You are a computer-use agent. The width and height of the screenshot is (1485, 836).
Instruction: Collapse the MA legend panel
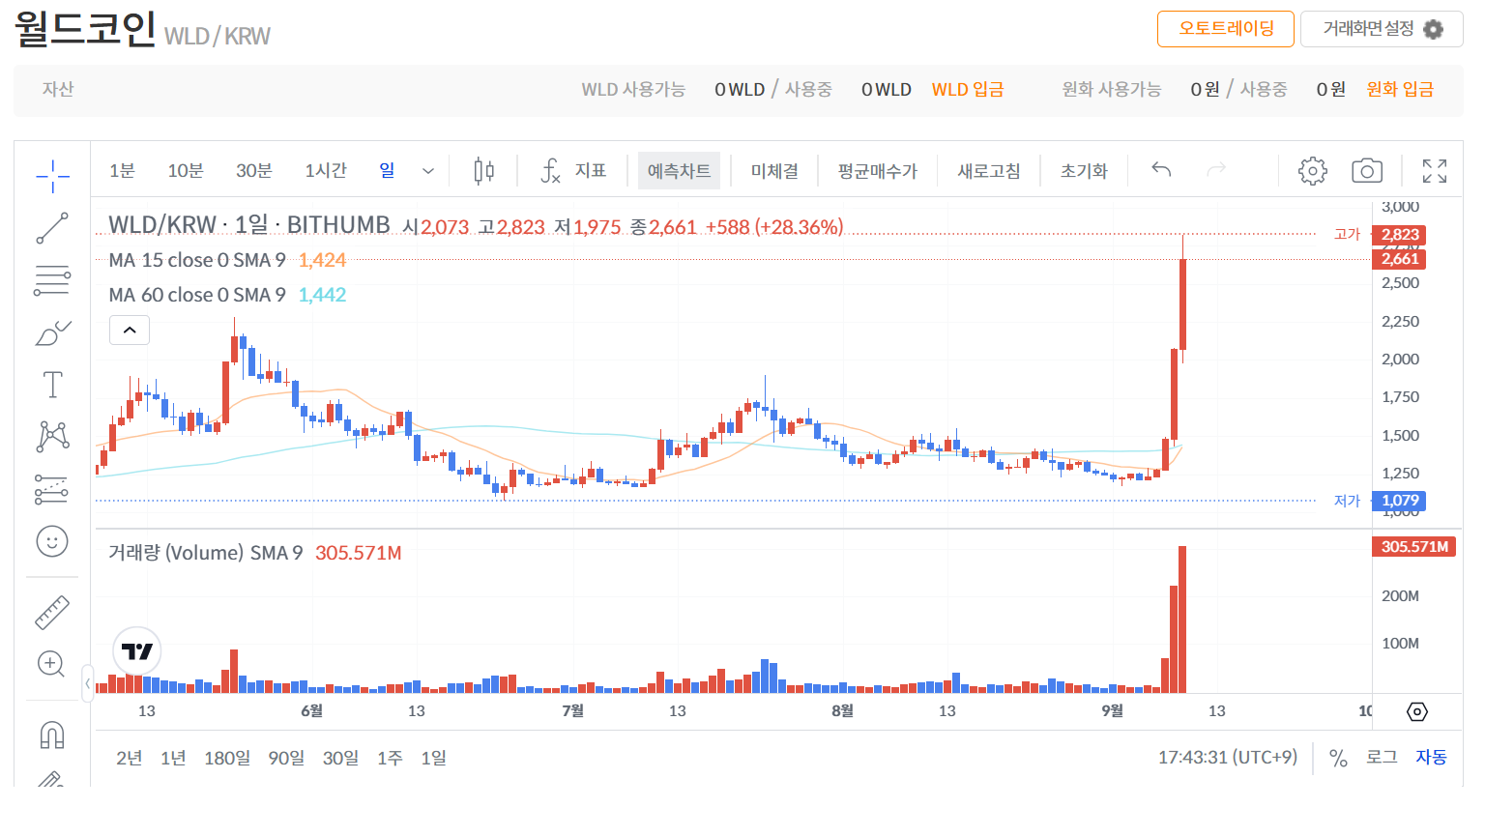(x=130, y=330)
